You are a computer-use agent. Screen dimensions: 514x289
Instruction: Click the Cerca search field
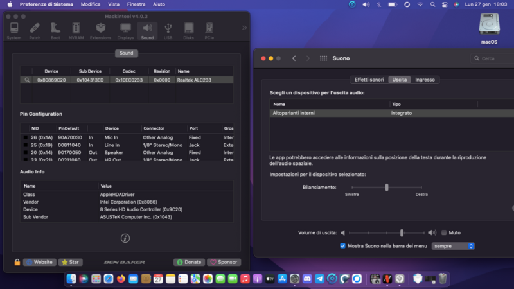click(493, 58)
